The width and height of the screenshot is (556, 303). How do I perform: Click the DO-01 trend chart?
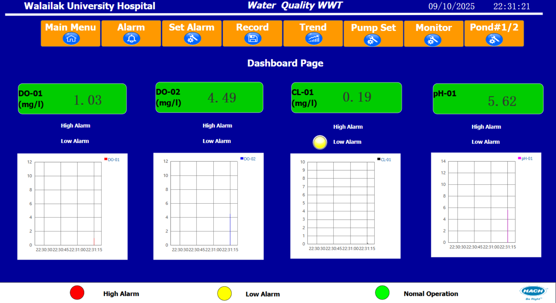[x=72, y=206]
